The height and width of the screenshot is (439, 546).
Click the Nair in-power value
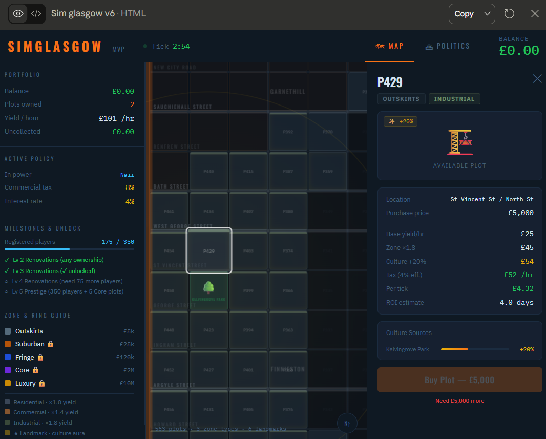click(x=127, y=175)
